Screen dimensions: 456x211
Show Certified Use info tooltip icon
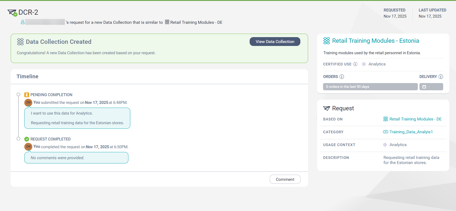click(355, 64)
